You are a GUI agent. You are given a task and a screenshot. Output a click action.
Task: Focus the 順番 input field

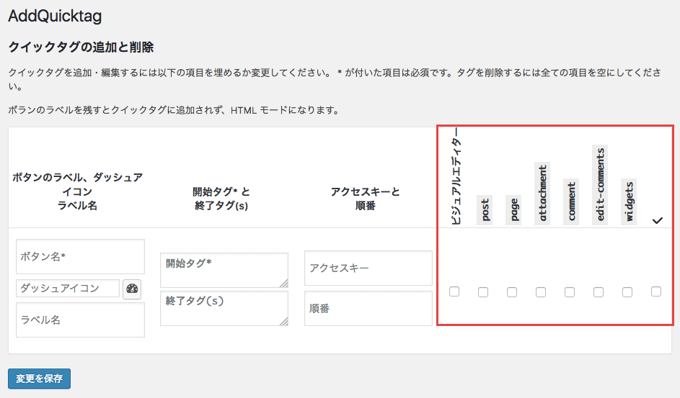click(368, 308)
